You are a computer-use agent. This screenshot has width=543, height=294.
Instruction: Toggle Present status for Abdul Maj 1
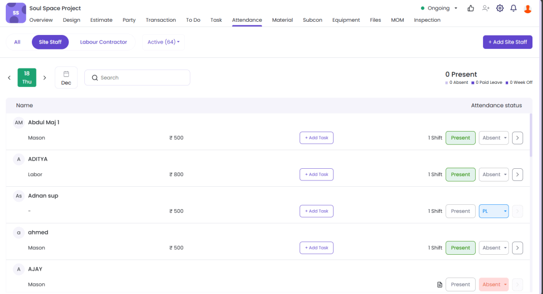460,138
